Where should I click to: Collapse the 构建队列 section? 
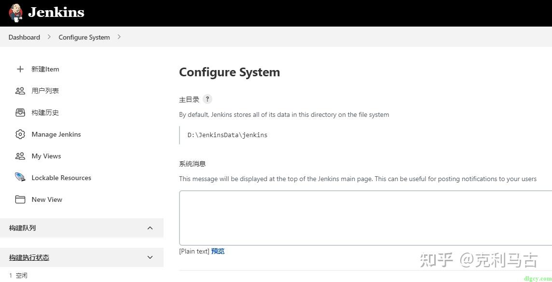pos(150,228)
